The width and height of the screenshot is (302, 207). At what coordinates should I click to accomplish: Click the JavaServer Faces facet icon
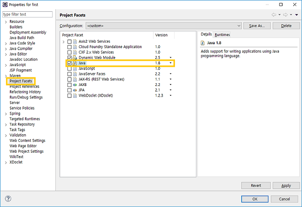coord(75,74)
